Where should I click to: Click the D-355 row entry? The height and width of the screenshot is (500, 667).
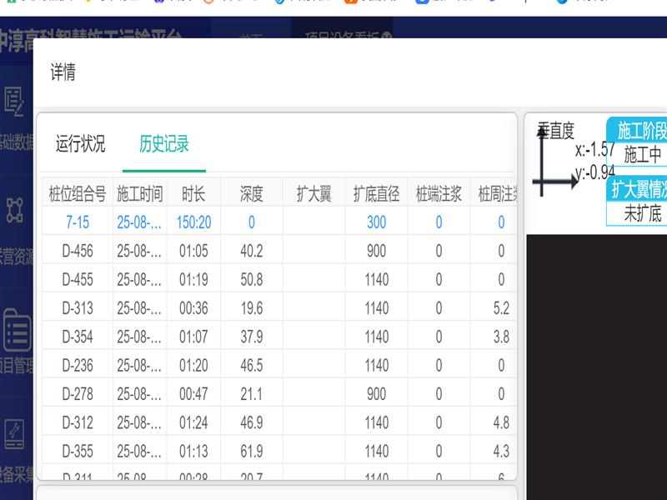click(x=78, y=452)
